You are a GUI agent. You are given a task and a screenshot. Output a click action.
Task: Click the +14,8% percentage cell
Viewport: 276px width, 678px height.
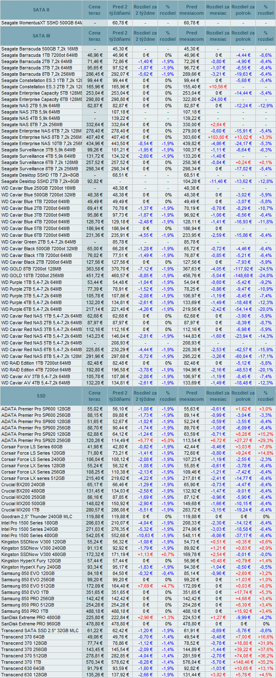(265, 453)
